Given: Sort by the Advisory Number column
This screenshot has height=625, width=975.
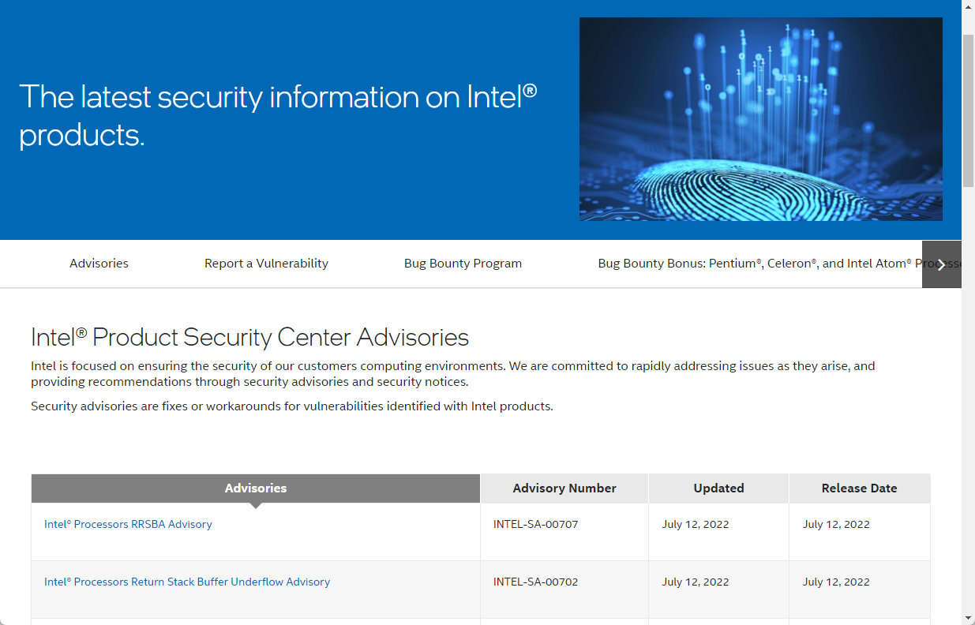Looking at the screenshot, I should 564,488.
